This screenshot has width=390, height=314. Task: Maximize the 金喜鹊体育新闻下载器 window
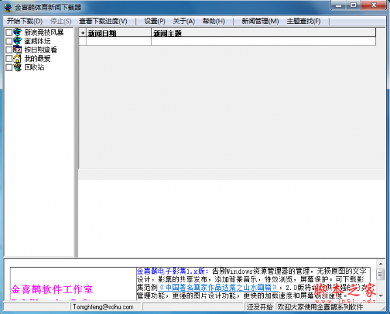353,5
